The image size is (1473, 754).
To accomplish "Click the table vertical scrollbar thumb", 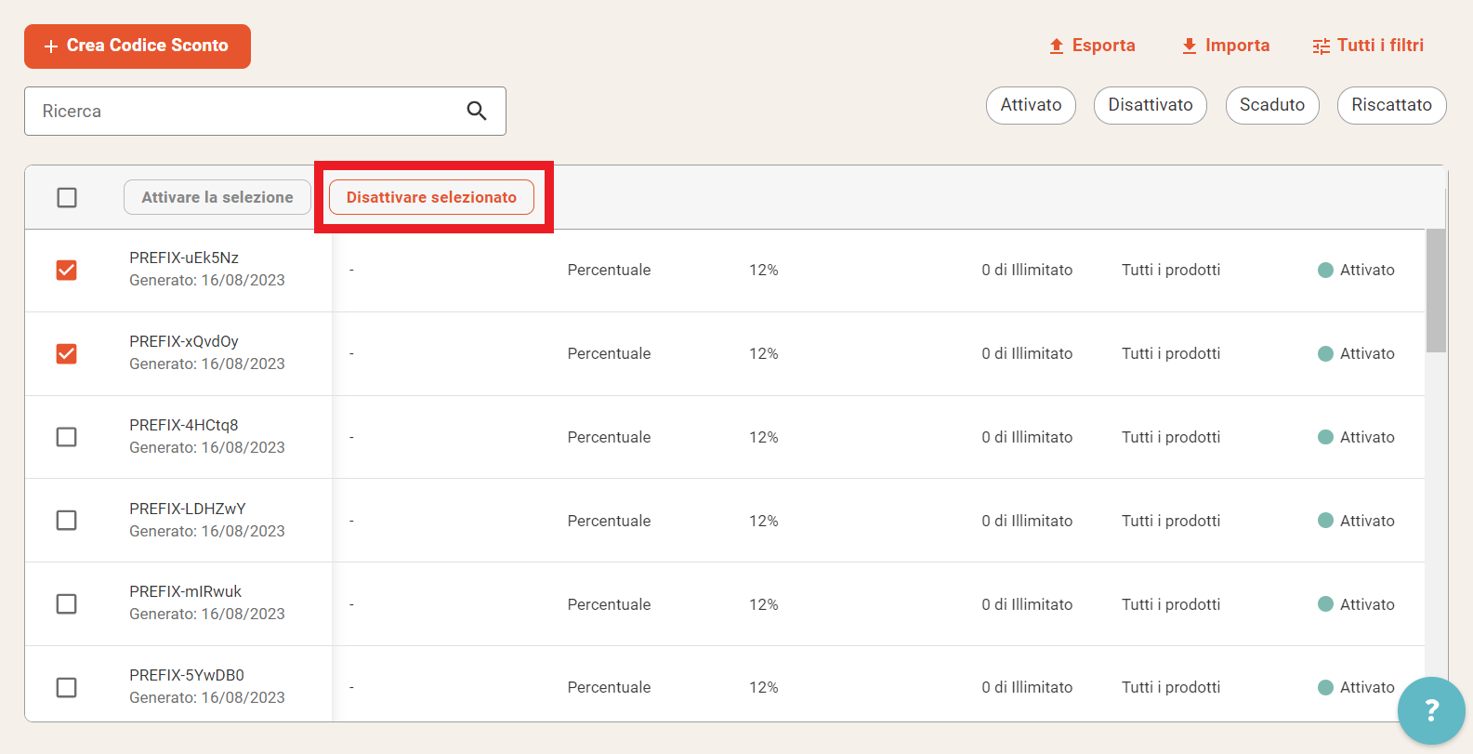I will pyautogui.click(x=1436, y=290).
